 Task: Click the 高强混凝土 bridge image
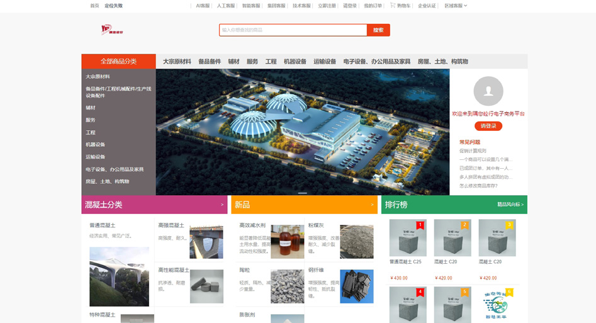(206, 242)
